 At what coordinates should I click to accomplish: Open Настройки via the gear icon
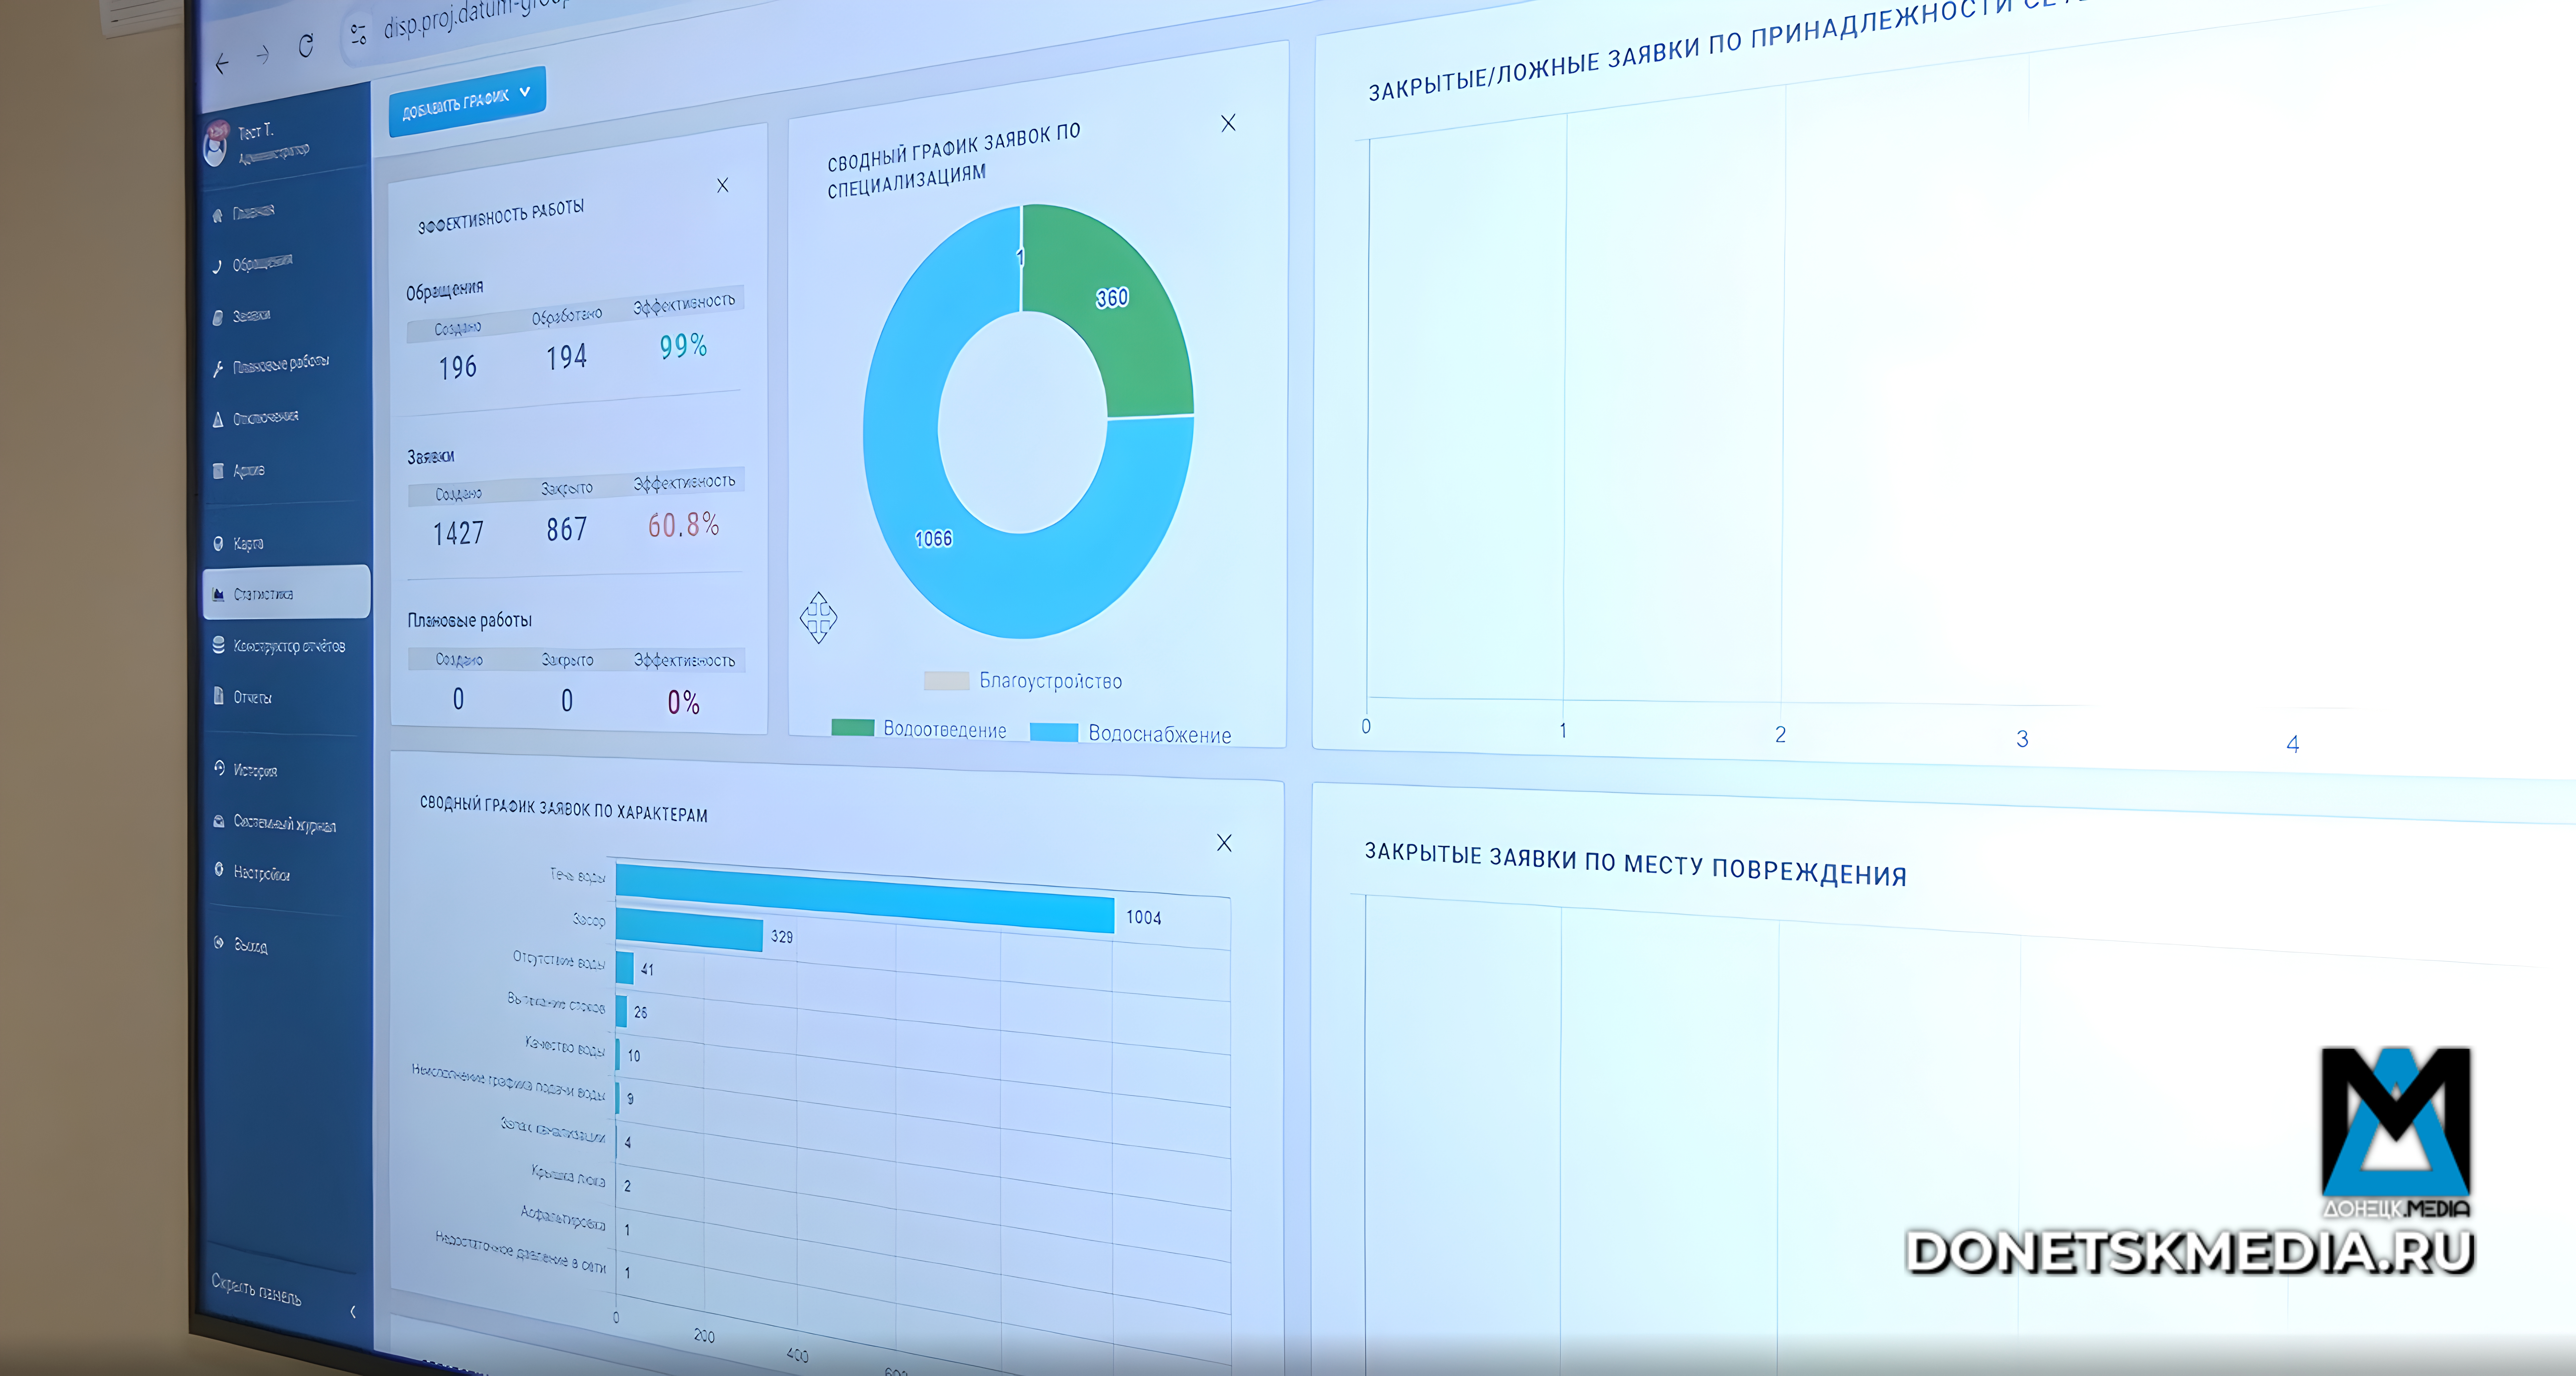click(219, 870)
